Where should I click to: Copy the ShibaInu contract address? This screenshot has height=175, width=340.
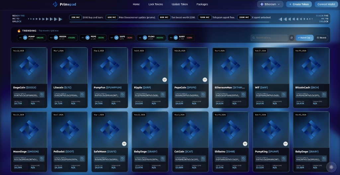(243, 159)
